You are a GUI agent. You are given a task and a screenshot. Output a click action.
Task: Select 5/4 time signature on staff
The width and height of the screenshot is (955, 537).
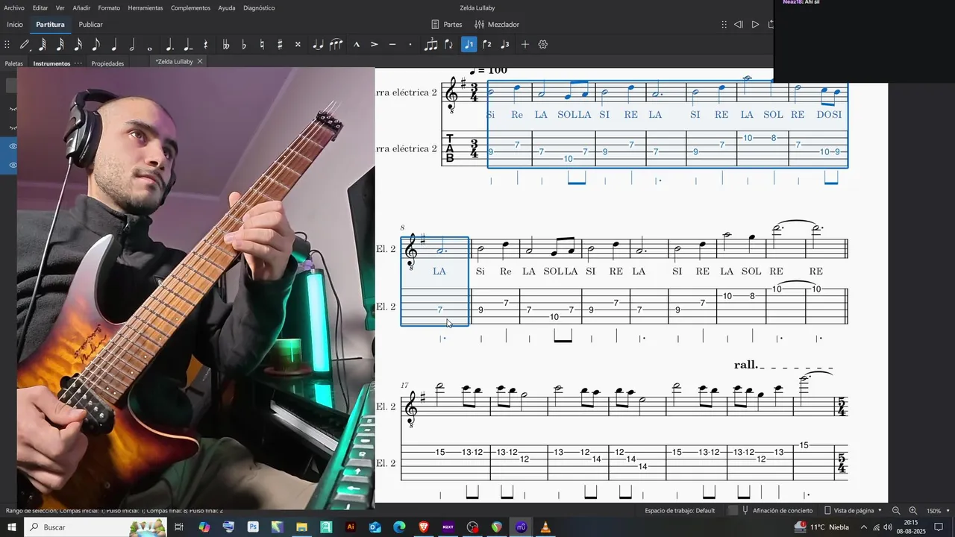click(842, 407)
